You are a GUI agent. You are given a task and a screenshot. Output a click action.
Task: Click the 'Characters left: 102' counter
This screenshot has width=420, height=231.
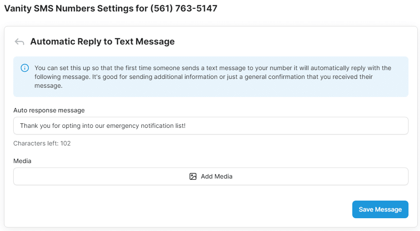42,143
